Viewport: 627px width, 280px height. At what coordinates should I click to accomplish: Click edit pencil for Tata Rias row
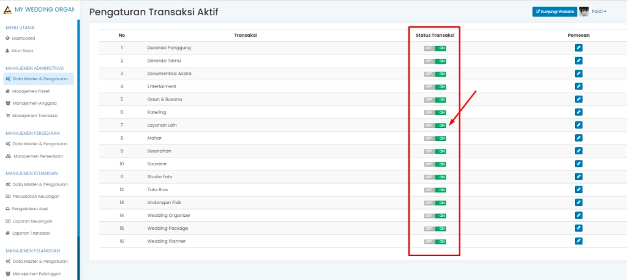click(579, 189)
